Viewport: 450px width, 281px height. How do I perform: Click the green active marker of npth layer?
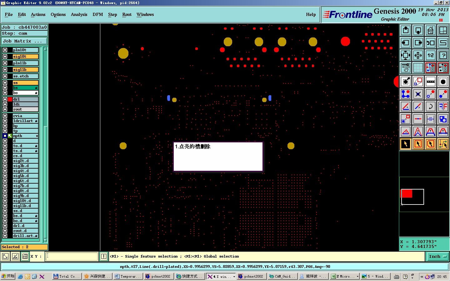click(x=10, y=136)
